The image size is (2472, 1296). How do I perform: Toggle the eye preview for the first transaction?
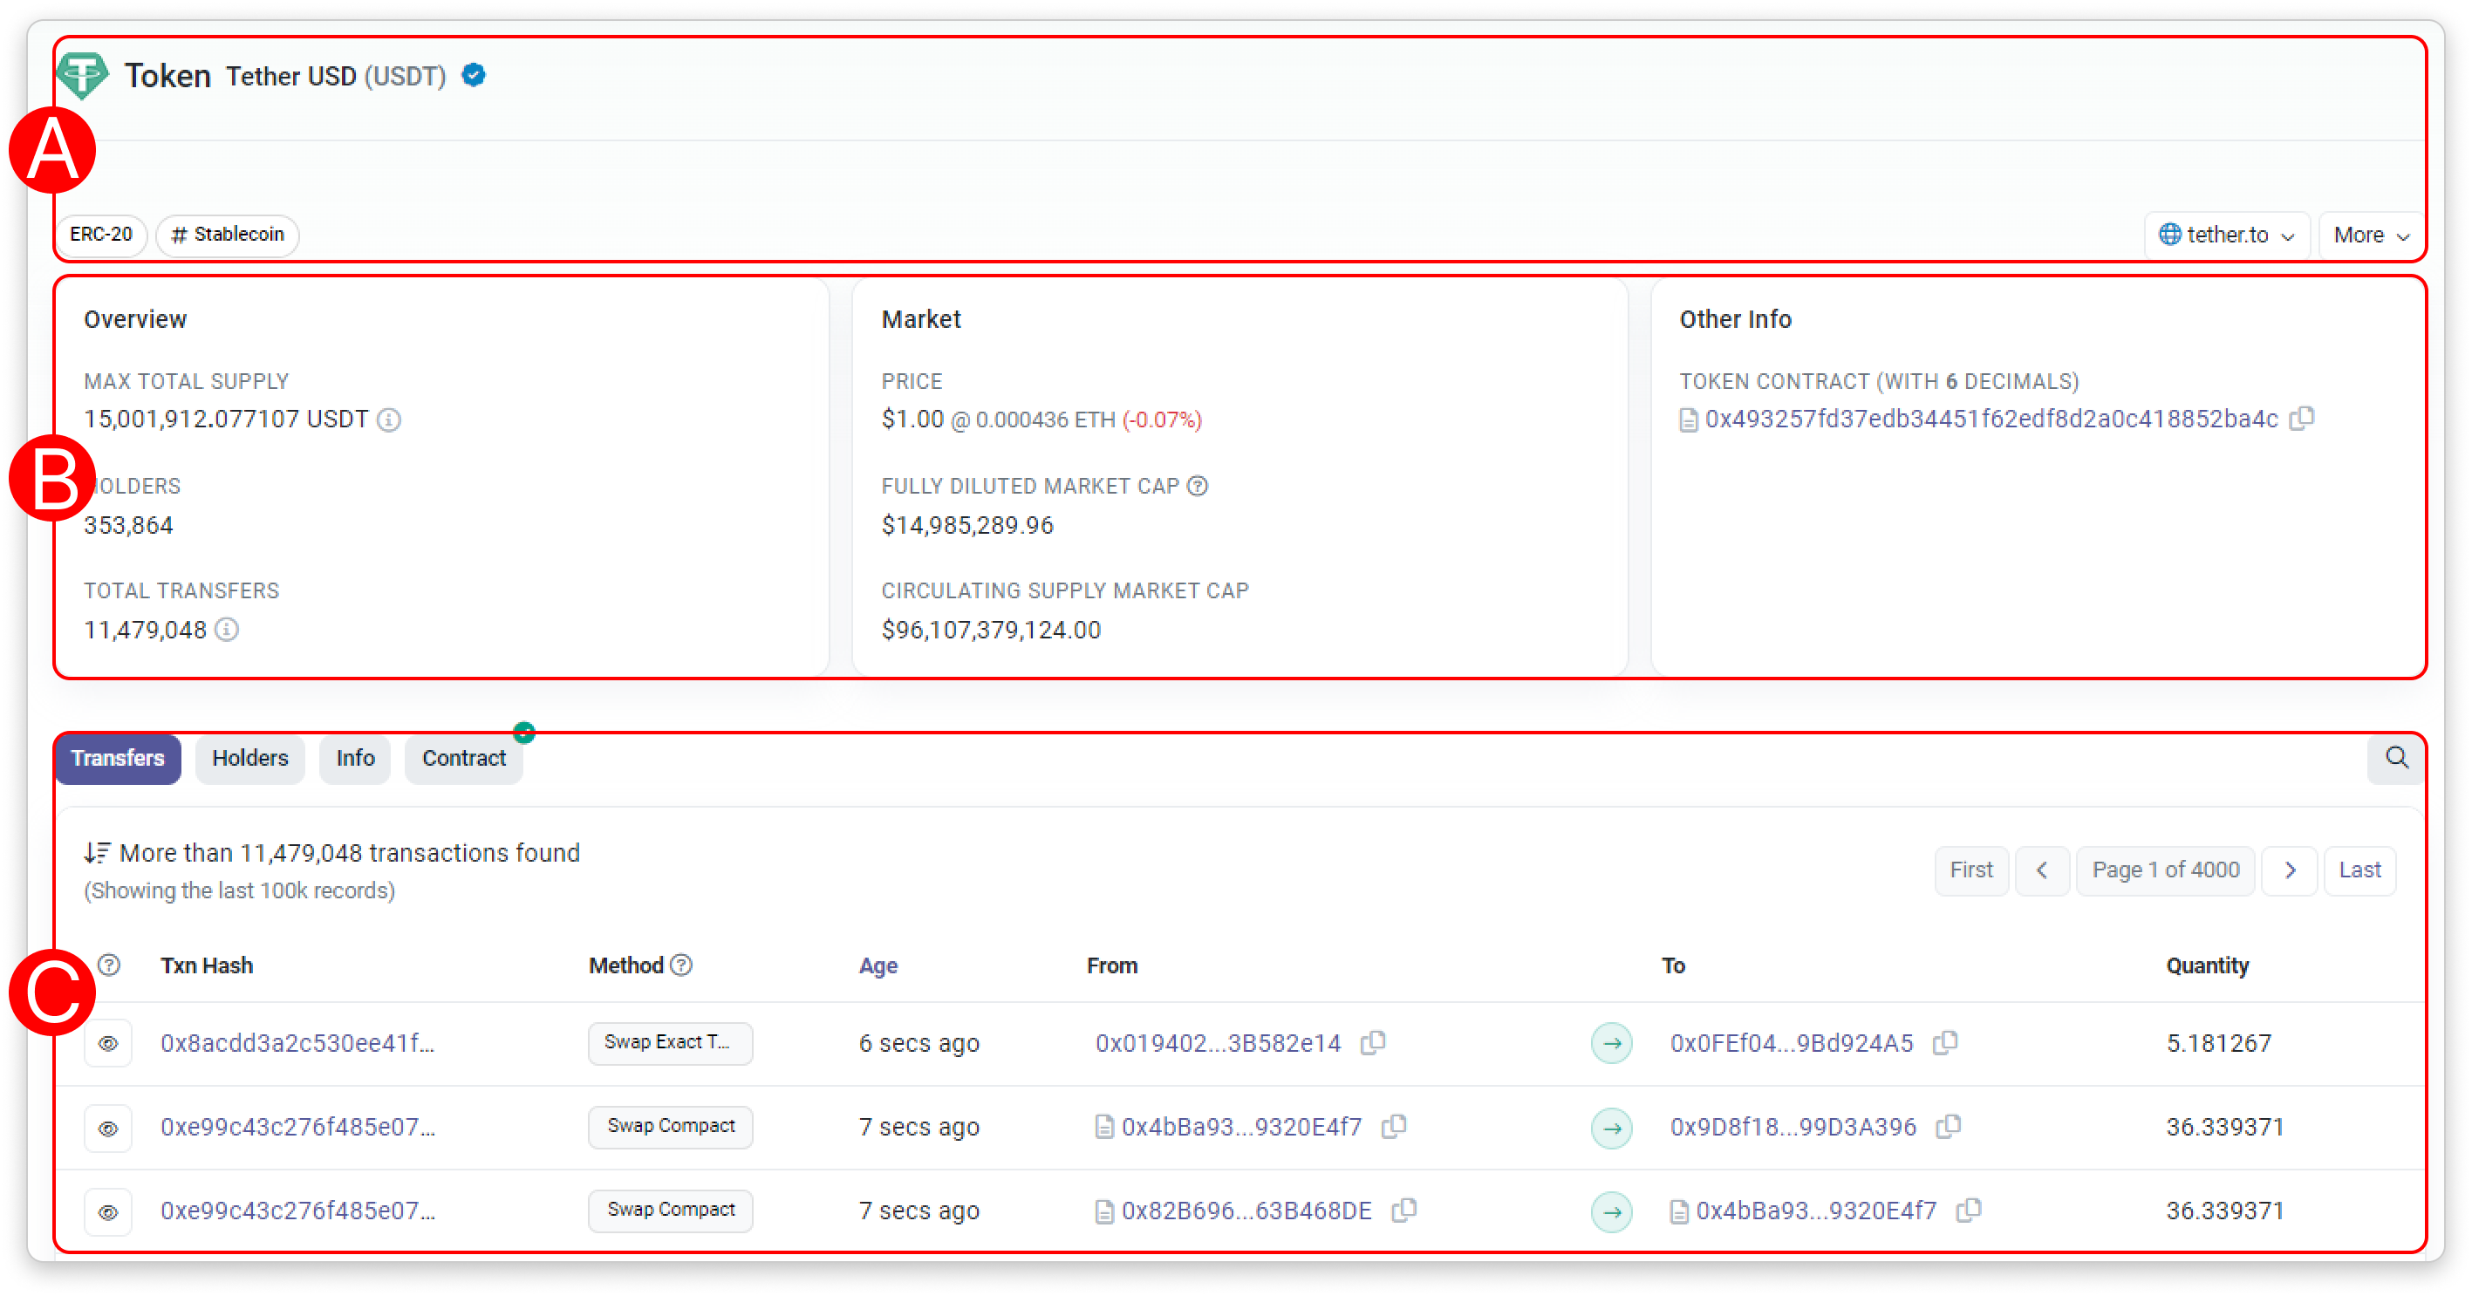tap(108, 1044)
